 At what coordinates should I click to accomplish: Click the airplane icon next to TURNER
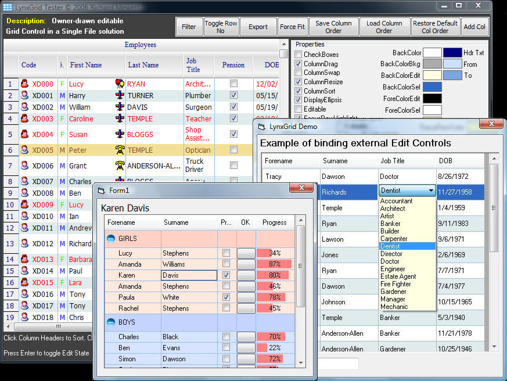click(120, 96)
